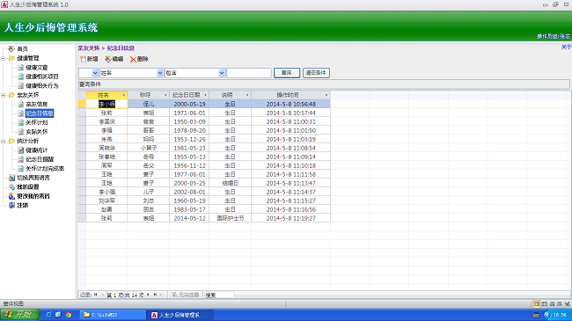Click the date cell 1983-05-17
The height and width of the screenshot is (321, 572).
(x=189, y=209)
